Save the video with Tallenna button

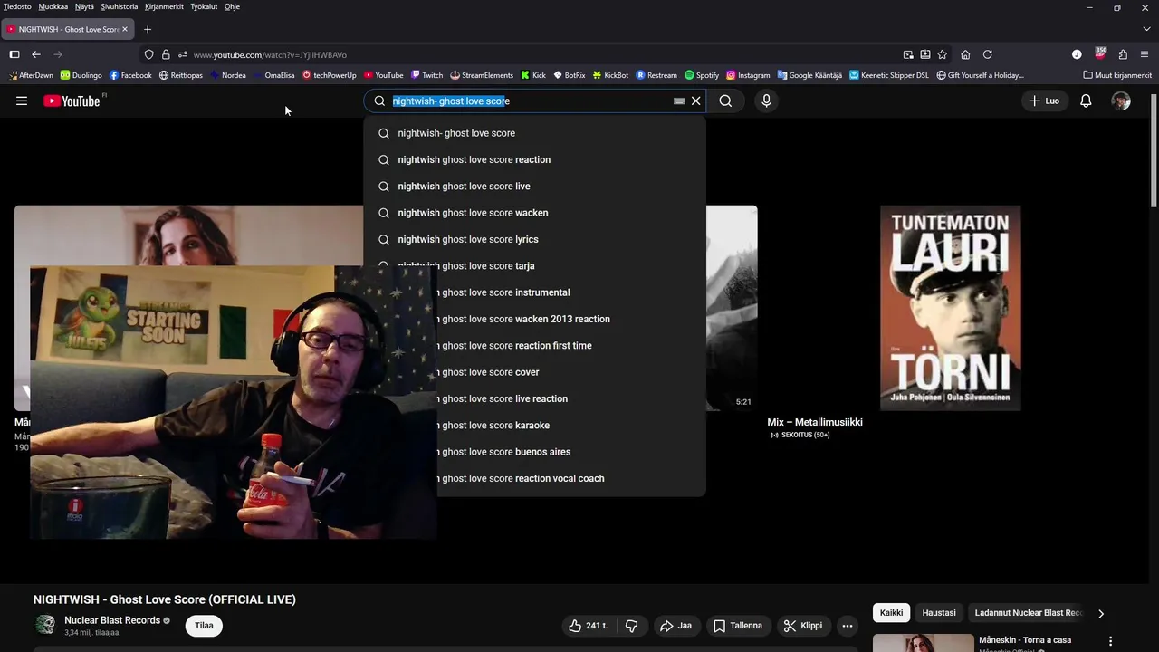tap(738, 626)
